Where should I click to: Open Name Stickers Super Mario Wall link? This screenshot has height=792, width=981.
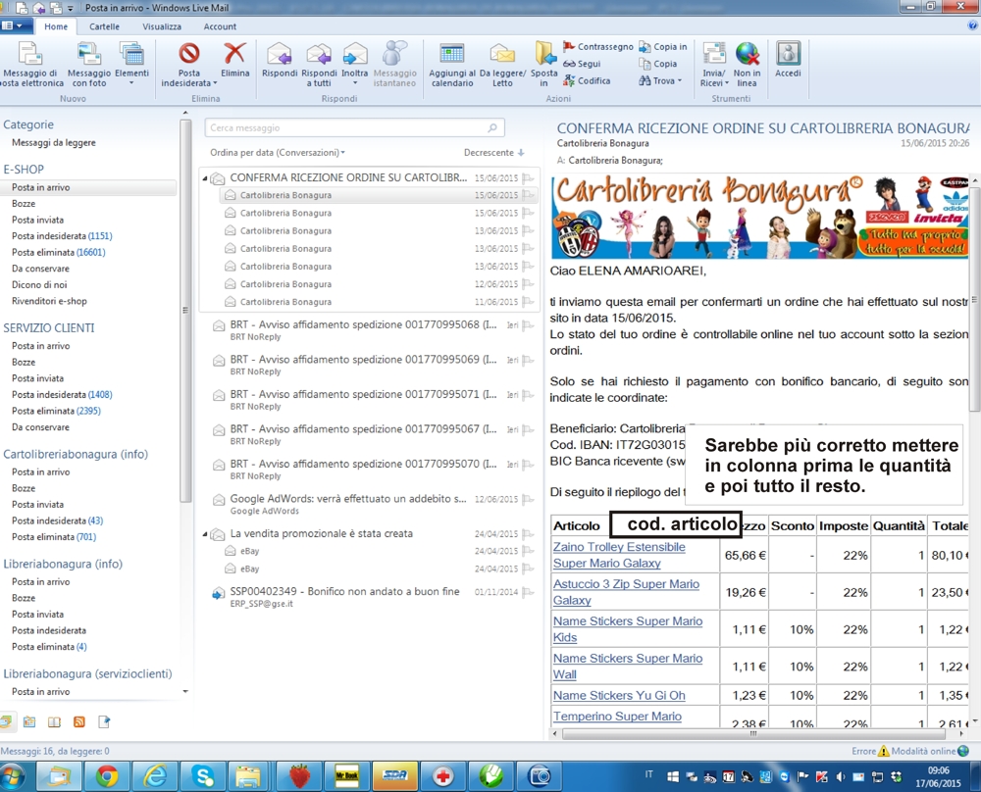(x=628, y=667)
